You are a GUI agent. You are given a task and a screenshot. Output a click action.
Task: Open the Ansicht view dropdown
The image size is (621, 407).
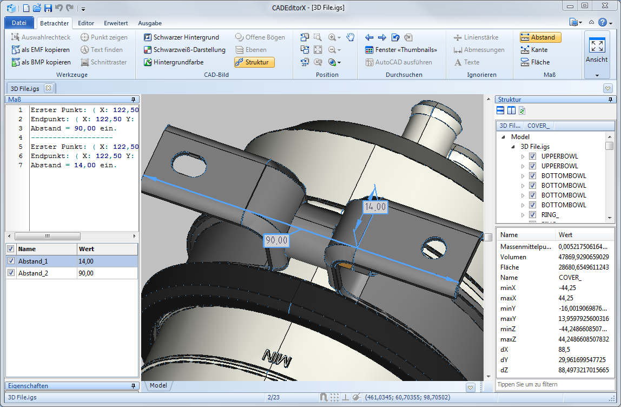[597, 75]
